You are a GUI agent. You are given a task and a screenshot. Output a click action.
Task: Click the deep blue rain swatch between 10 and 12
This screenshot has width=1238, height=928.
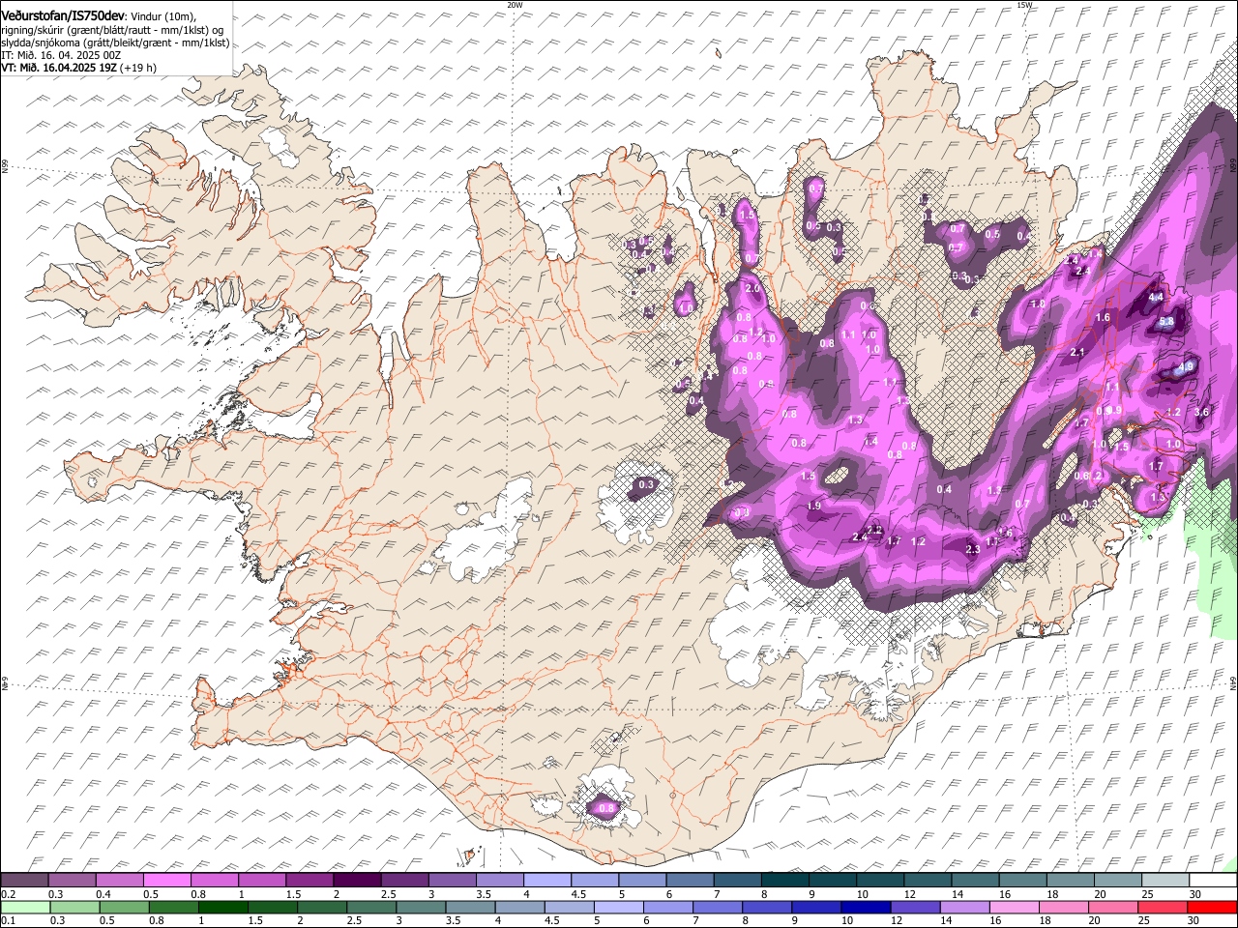point(864,907)
